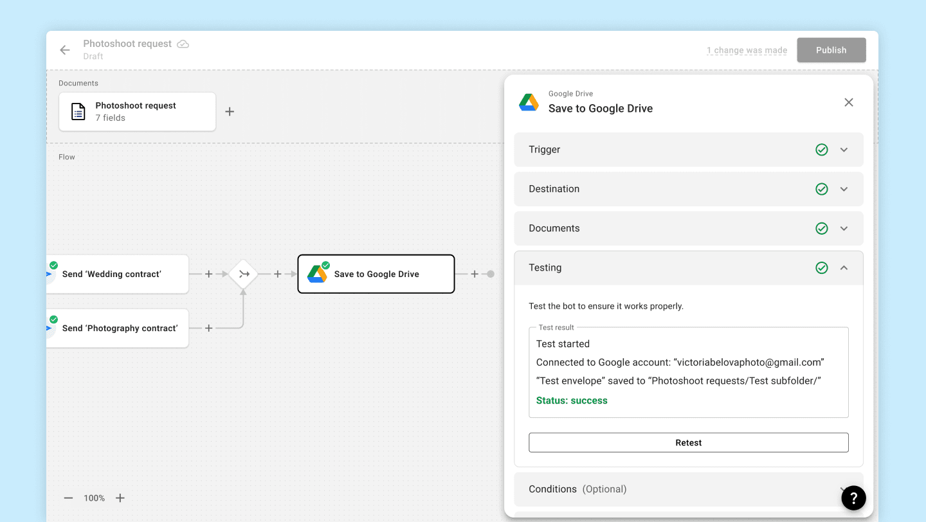Click the green check icon in the Destination row
The height and width of the screenshot is (522, 926).
point(822,189)
